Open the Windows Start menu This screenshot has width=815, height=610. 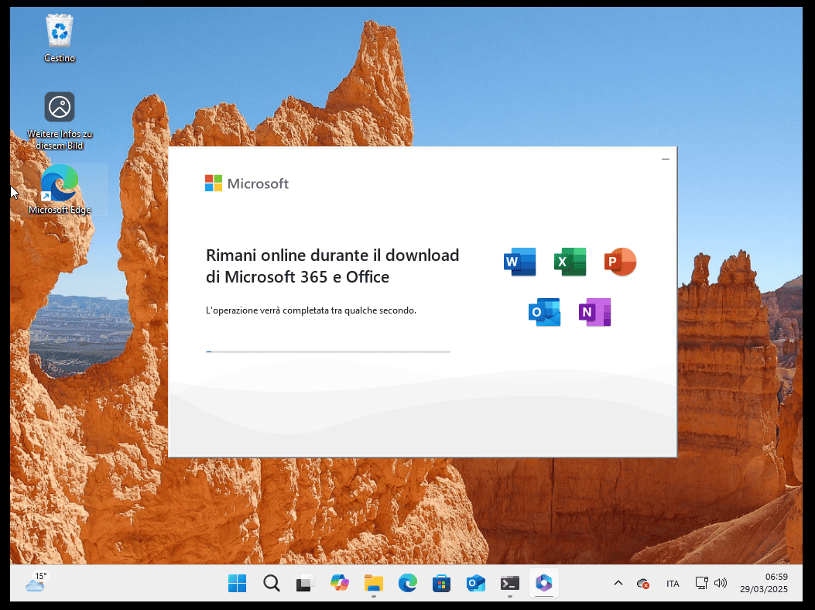(237, 584)
